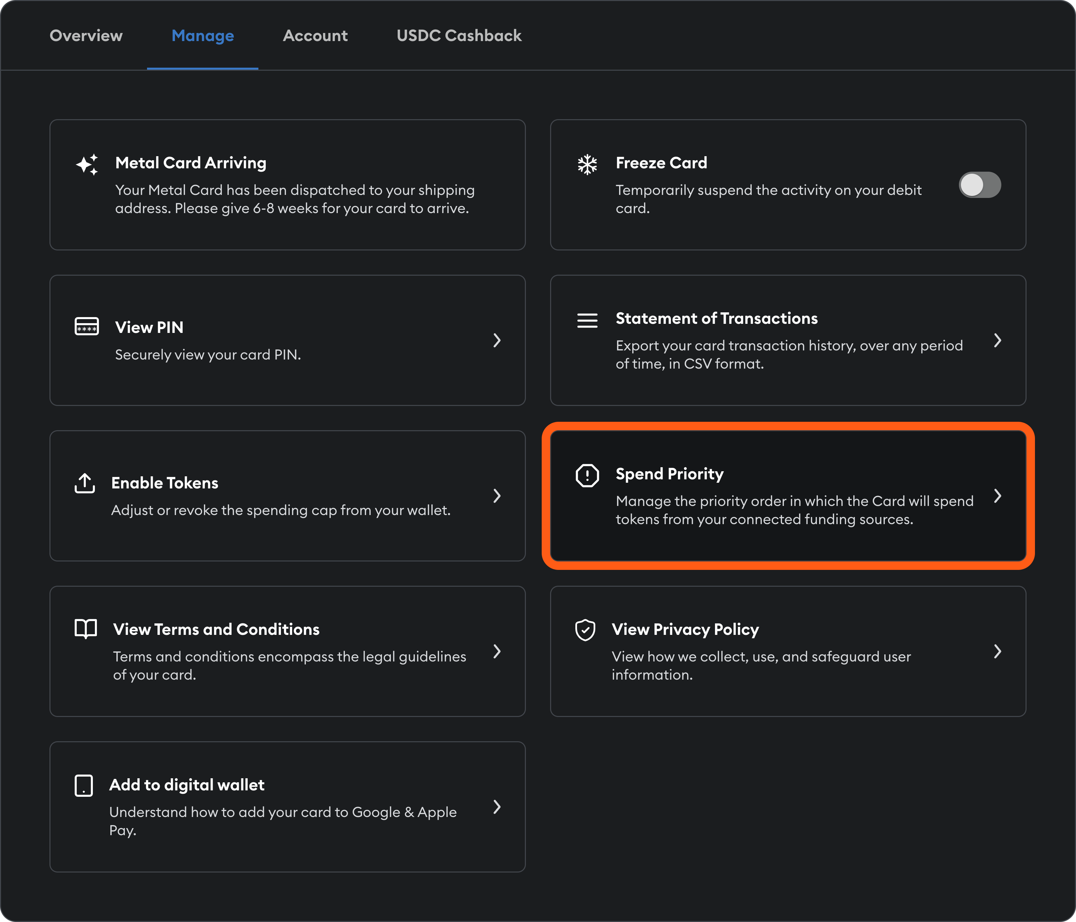1076x922 pixels.
Task: Click the 'Export your card transaction history' description
Action: [789, 355]
